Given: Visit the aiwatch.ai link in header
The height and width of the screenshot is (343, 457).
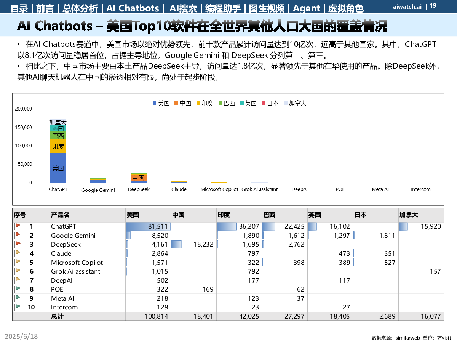Looking at the screenshot, I should click(407, 7).
